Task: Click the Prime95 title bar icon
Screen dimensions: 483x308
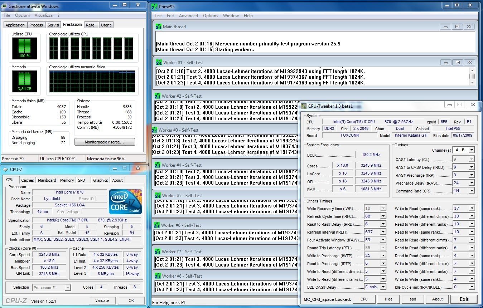Action: coord(154,6)
